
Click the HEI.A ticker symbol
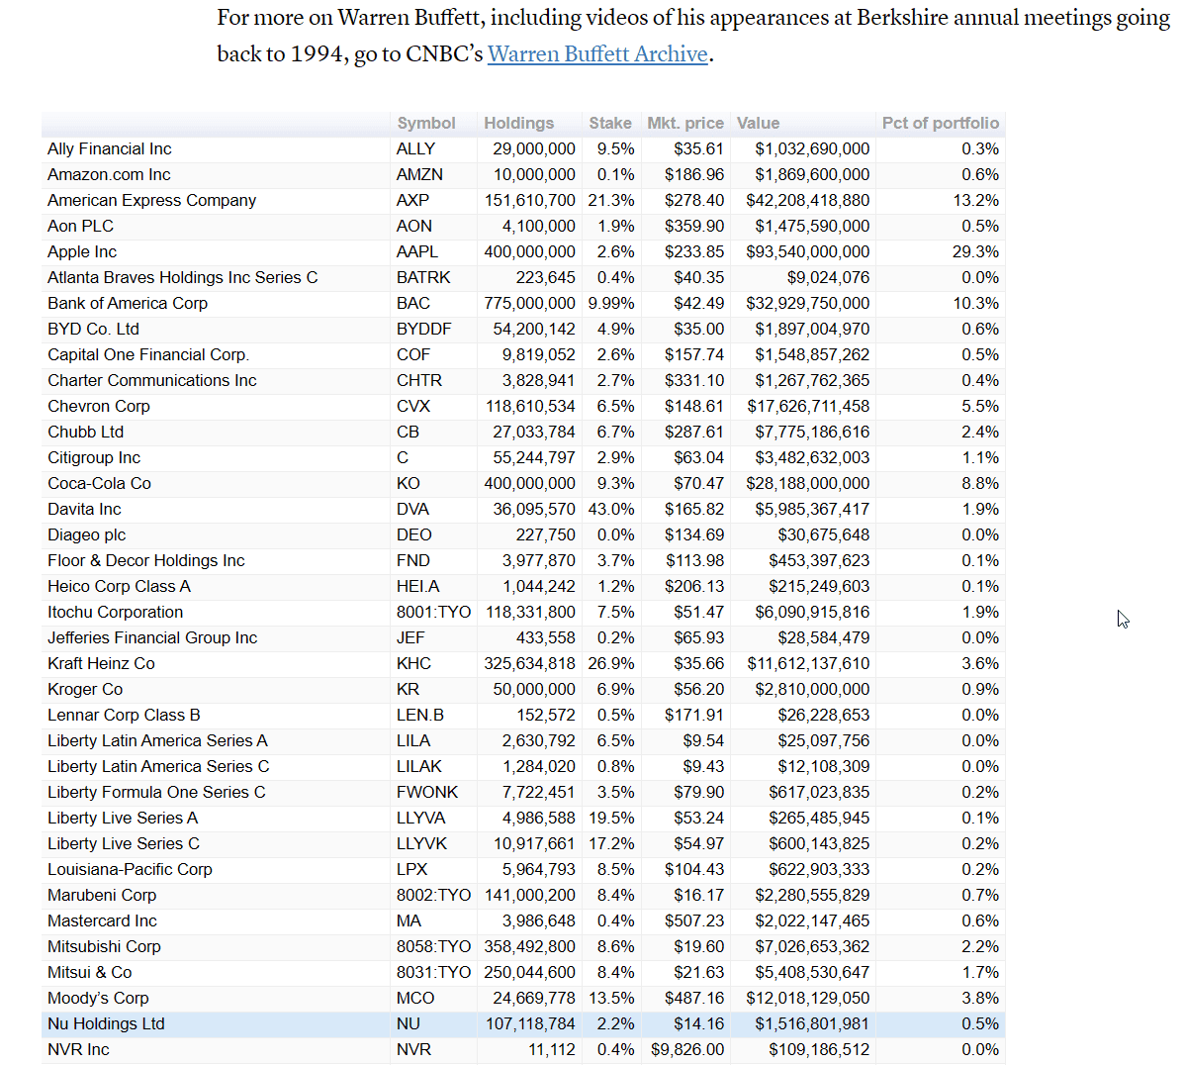pos(418,587)
